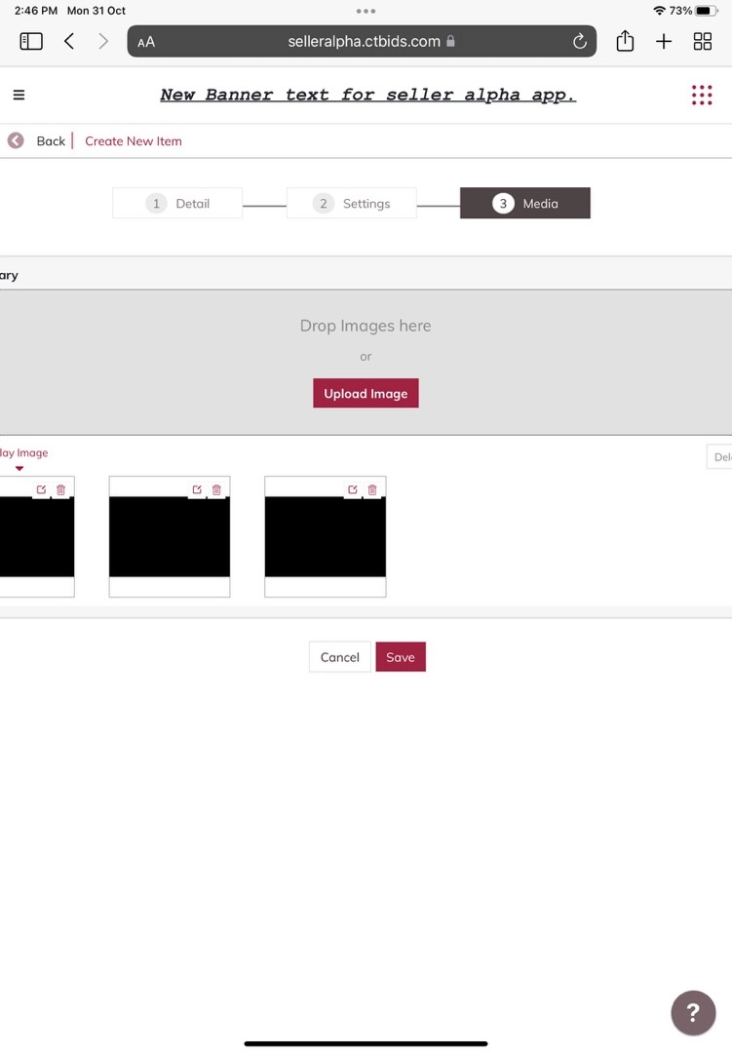This screenshot has height=1053, width=732.
Task: Delete the second uploaded image
Action: click(216, 489)
